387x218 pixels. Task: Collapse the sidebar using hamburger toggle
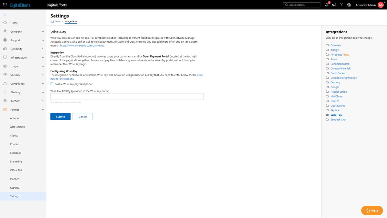point(5,14)
